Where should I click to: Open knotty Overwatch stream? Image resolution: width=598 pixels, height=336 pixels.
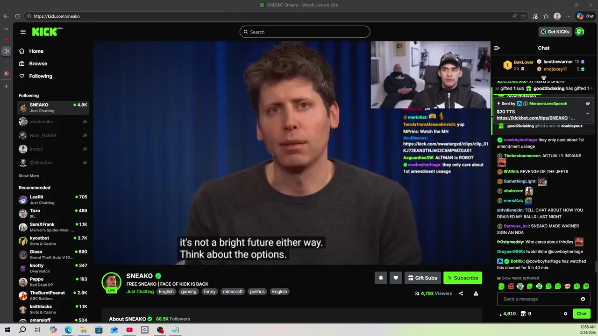point(53,268)
